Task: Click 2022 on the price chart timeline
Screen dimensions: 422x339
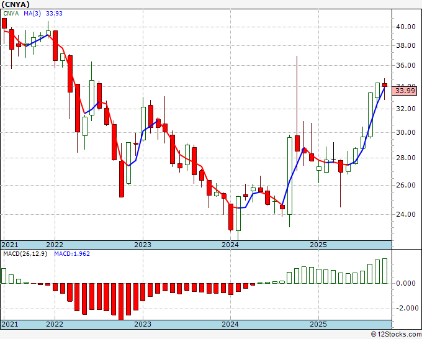Action: (55, 245)
